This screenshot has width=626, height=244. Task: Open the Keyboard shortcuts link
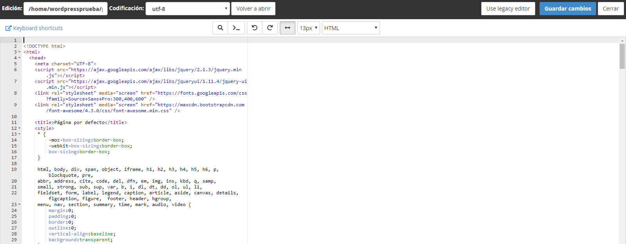(38, 28)
